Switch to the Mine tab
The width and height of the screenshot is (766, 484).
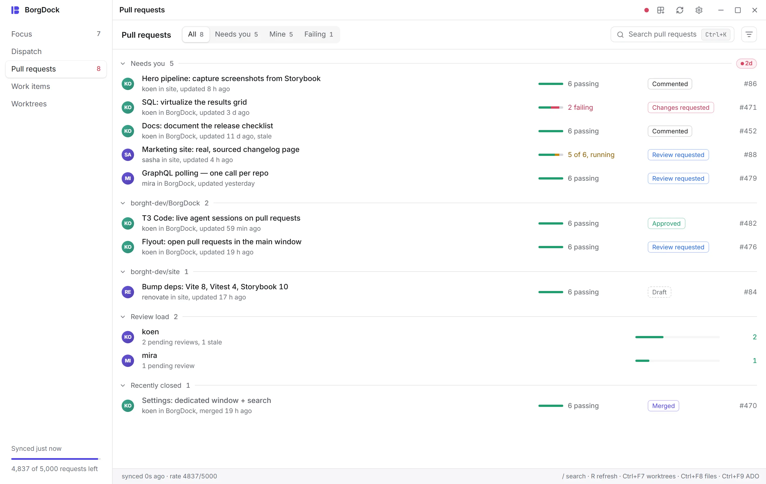281,34
